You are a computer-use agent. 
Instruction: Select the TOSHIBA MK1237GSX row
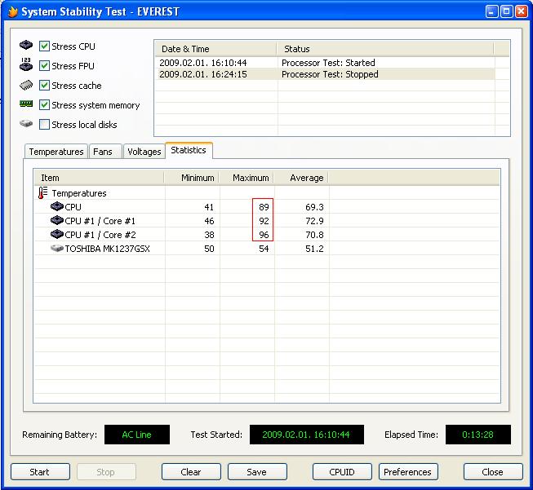point(267,249)
